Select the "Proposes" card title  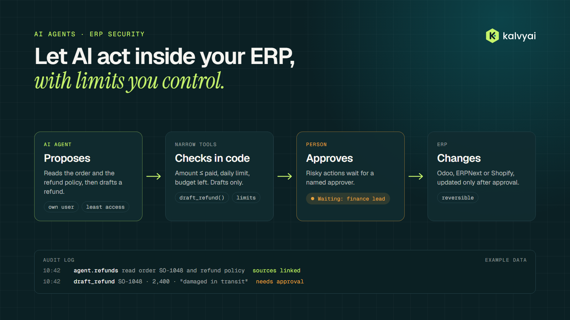[x=67, y=158]
